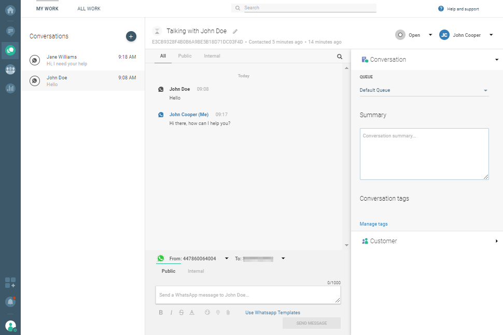Open the Default Queue dropdown
The width and height of the screenshot is (503, 335).
point(424,91)
